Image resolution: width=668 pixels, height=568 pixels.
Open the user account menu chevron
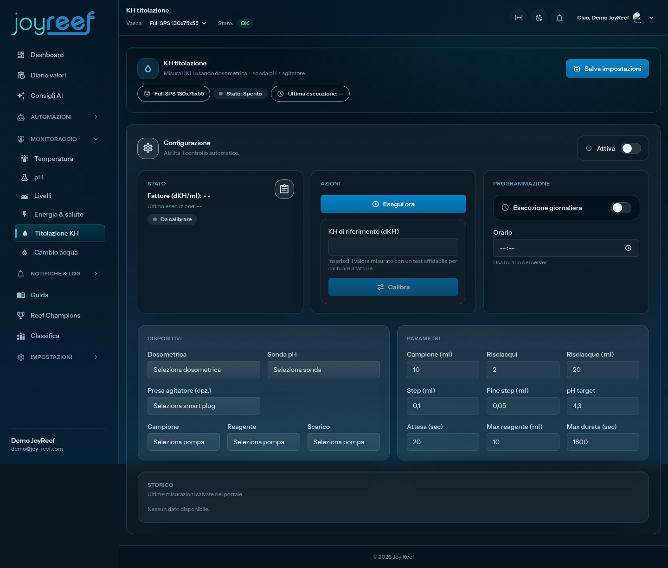[651, 18]
